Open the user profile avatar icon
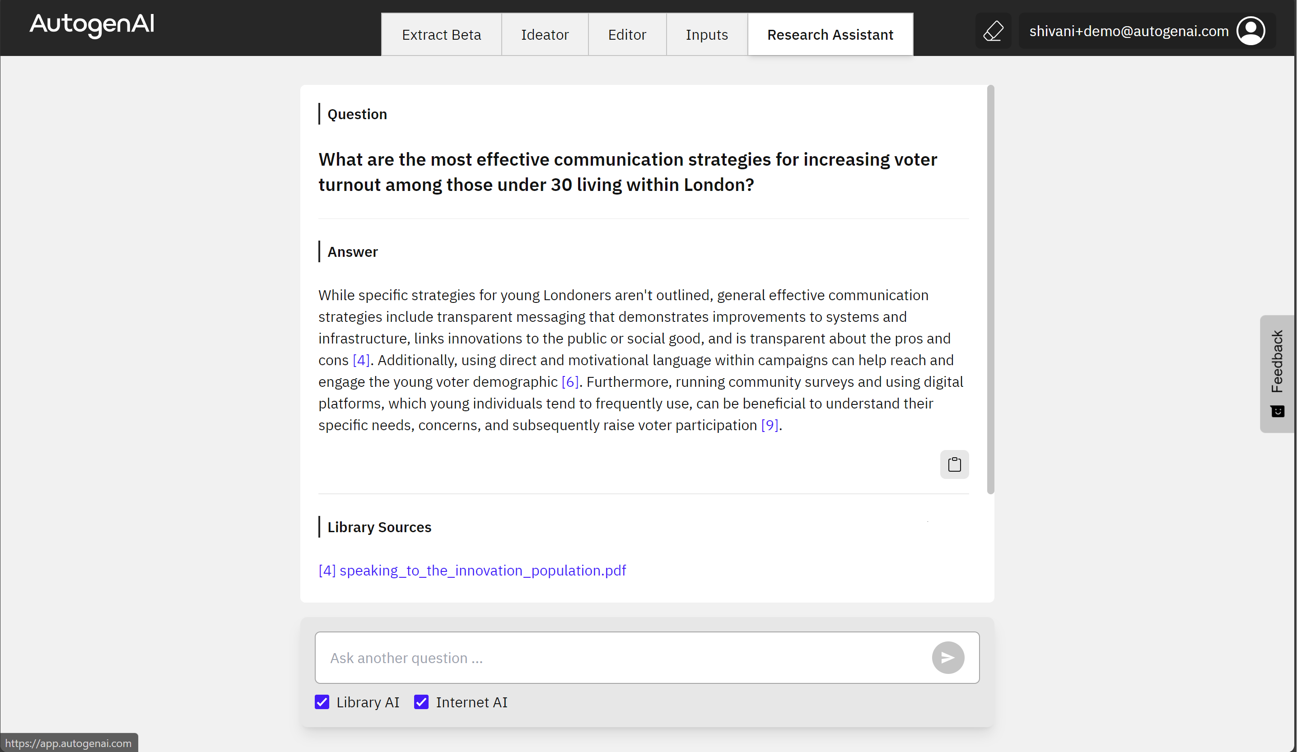The image size is (1297, 752). click(1250, 32)
